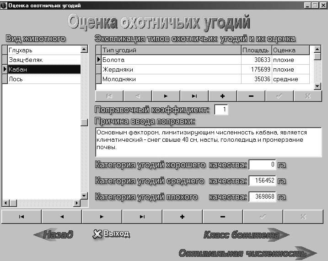Close the Оценка охотничьих угодий window
This screenshot has width=328, height=261.
tap(323, 5)
